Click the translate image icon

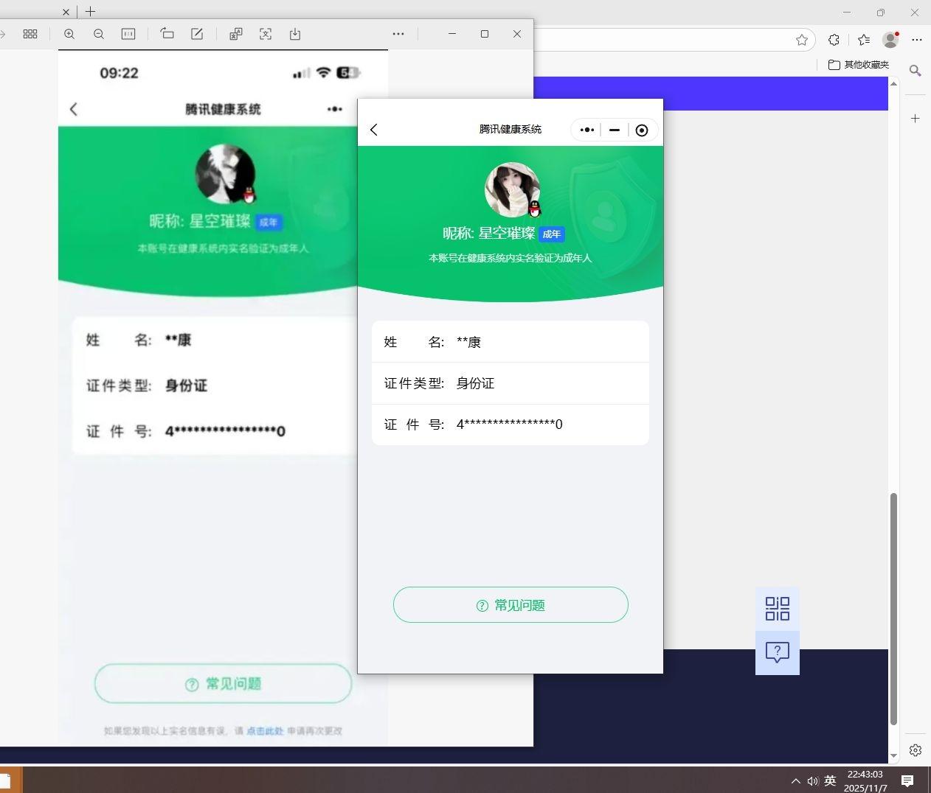(x=236, y=34)
